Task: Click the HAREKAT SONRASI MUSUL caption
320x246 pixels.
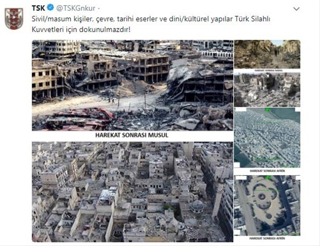Action: [x=132, y=135]
